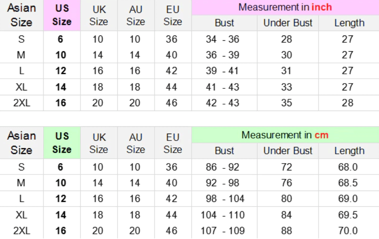Select the 'Measurement in cm' header

[x=285, y=135]
